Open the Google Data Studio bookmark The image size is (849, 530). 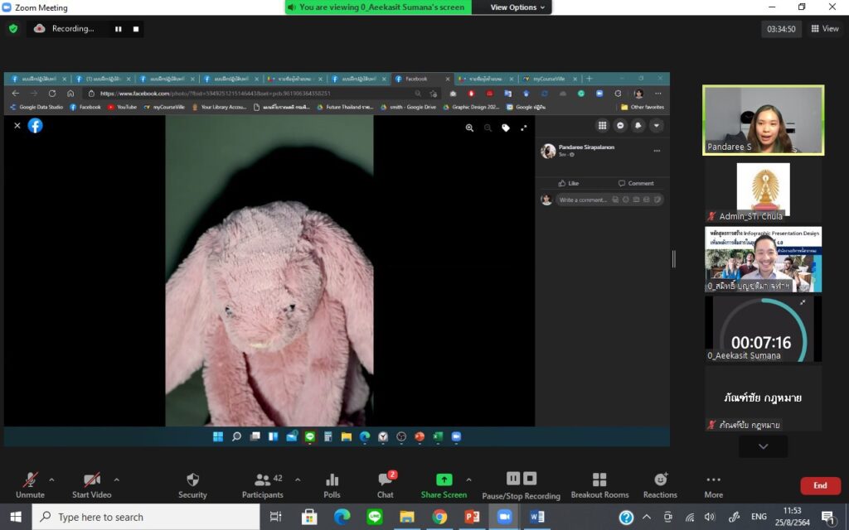(x=36, y=107)
